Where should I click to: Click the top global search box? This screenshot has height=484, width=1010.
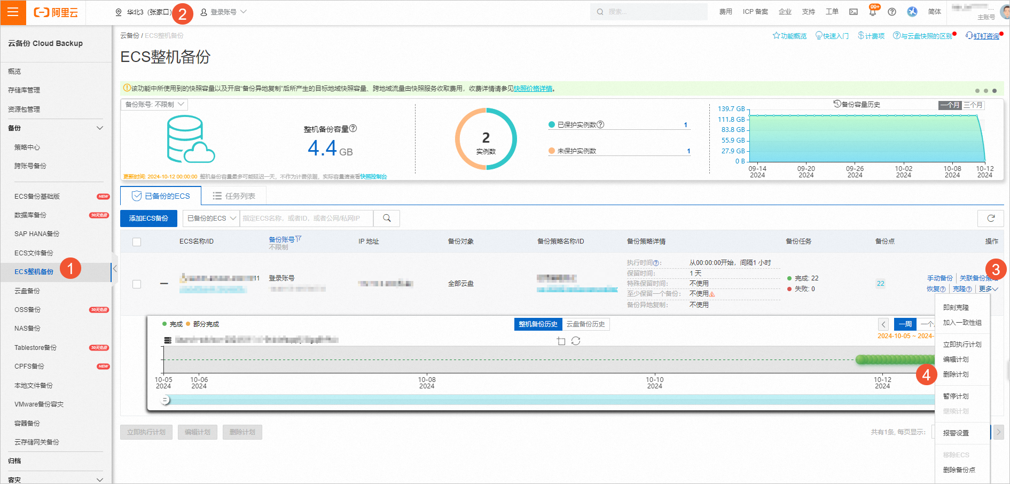click(649, 12)
